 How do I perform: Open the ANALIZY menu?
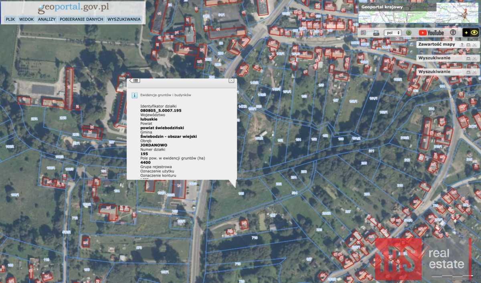tap(46, 19)
